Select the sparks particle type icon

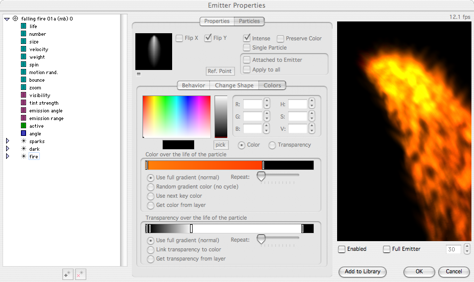coord(23,141)
